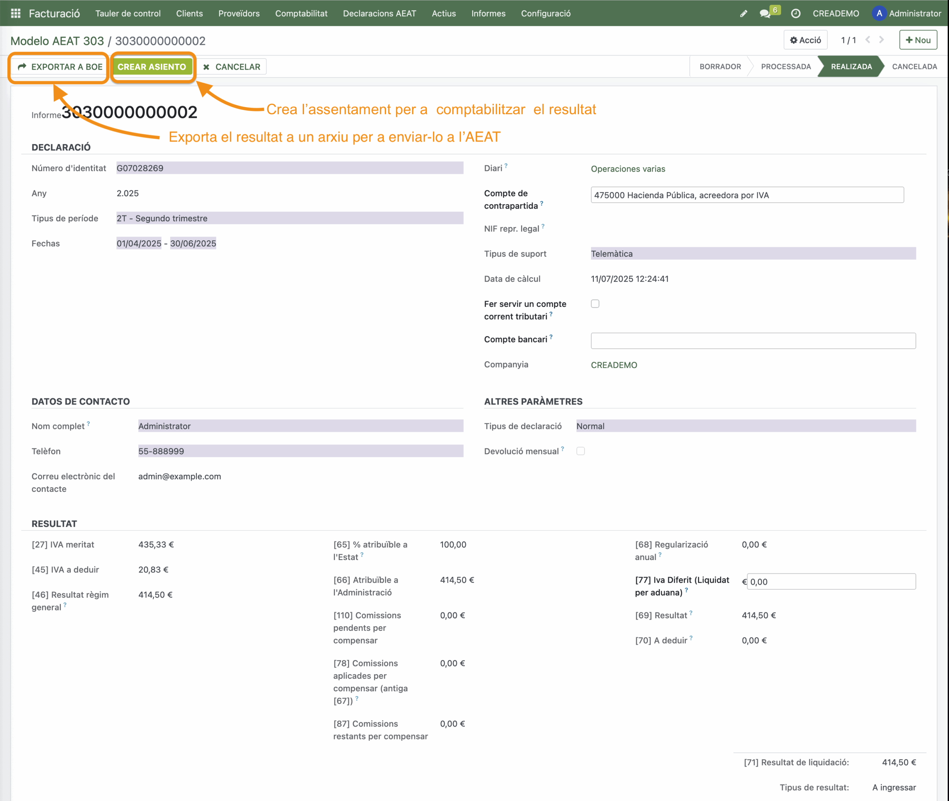Go to next record with right chevron
949x801 pixels.
tap(881, 40)
